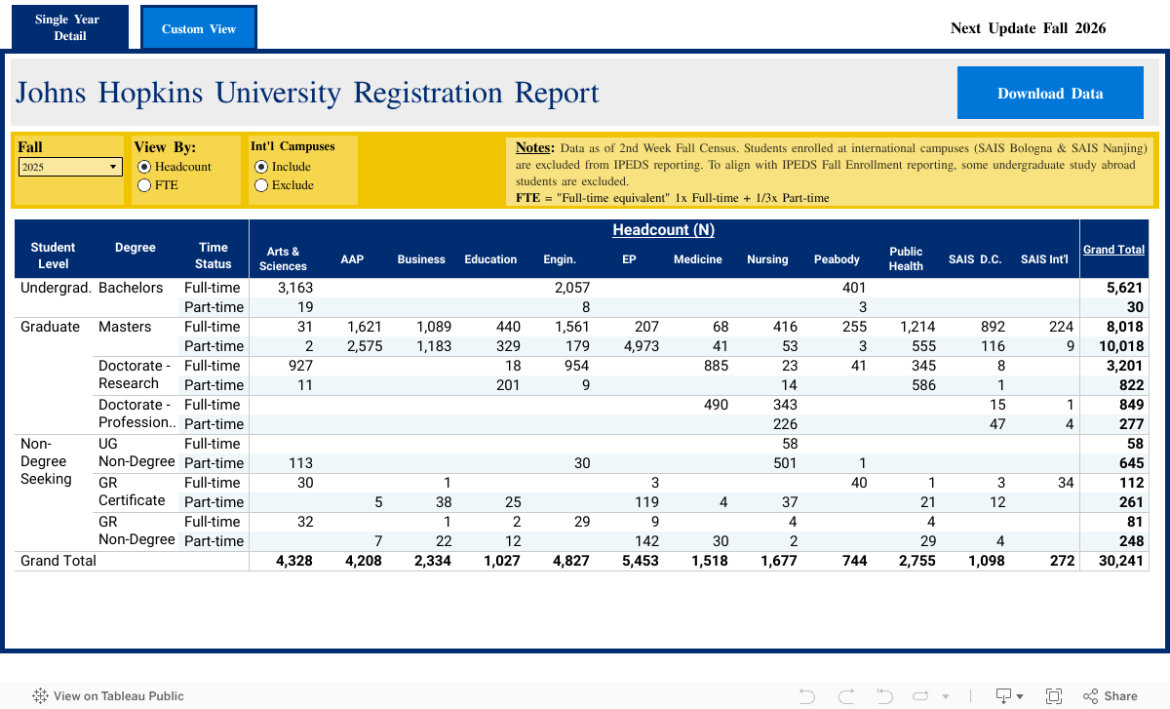Click the 1,214 Public Health cell
The width and height of the screenshot is (1170, 709).
[917, 327]
